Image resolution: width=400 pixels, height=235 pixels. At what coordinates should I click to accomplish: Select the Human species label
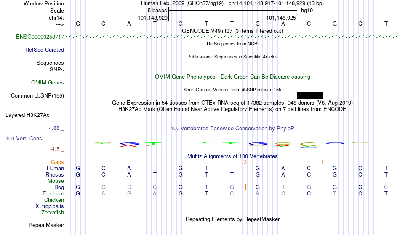(x=55, y=168)
